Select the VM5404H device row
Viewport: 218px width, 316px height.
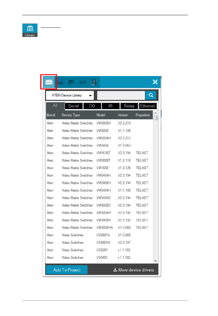coord(99,175)
